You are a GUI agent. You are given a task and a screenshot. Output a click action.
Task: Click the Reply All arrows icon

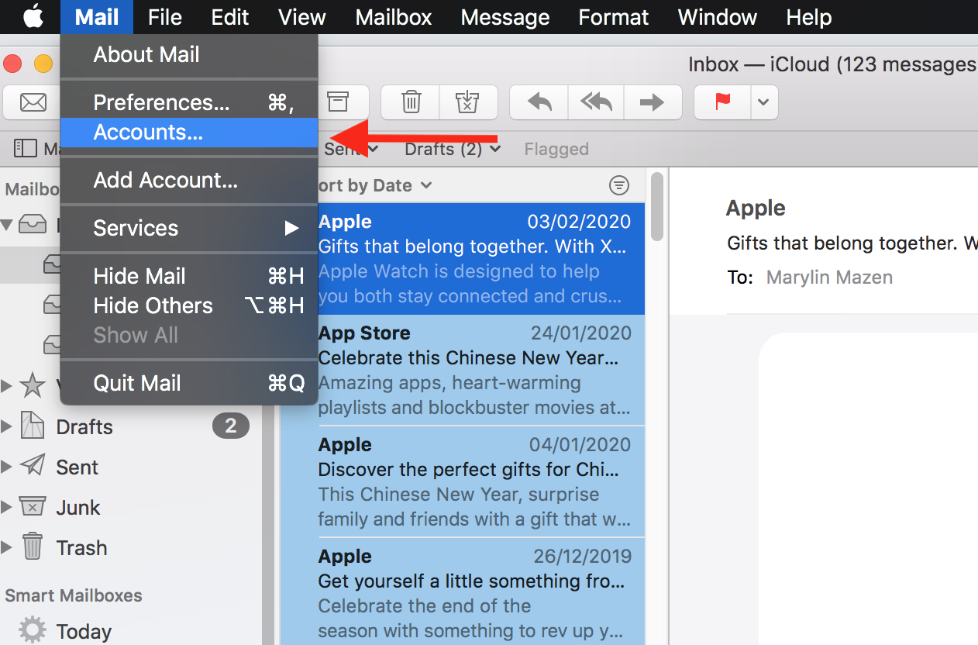pos(595,102)
